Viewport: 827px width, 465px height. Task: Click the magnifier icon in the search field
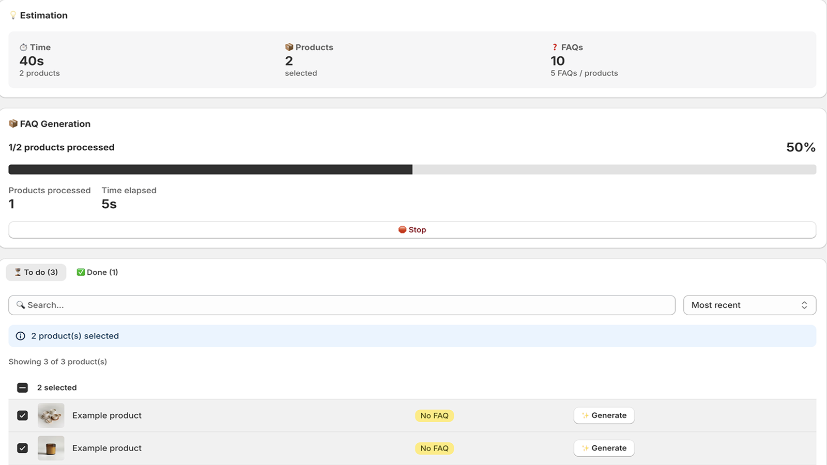(x=21, y=305)
